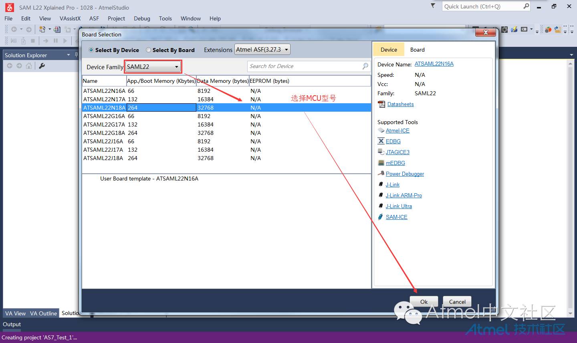Open the Debug menu
Screen dimensions: 577x343
142,18
